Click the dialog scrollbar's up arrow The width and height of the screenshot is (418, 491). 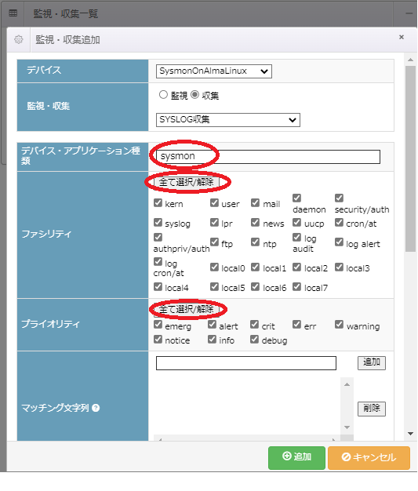(x=410, y=60)
